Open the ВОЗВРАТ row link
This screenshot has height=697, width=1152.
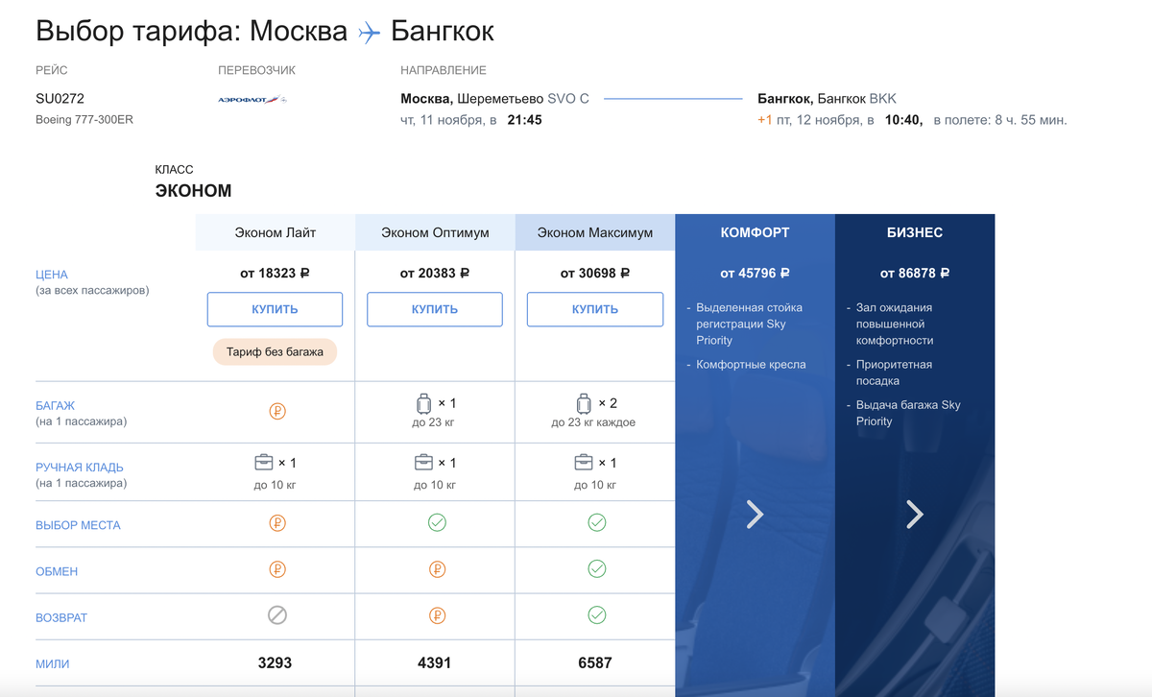tap(61, 617)
